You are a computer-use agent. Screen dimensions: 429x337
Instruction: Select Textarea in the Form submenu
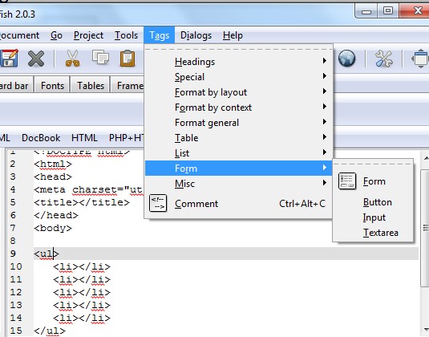coord(381,233)
